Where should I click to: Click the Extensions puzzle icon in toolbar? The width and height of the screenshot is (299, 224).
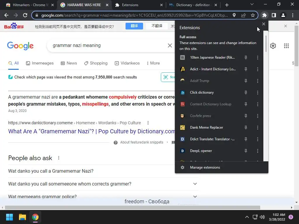[264, 15]
